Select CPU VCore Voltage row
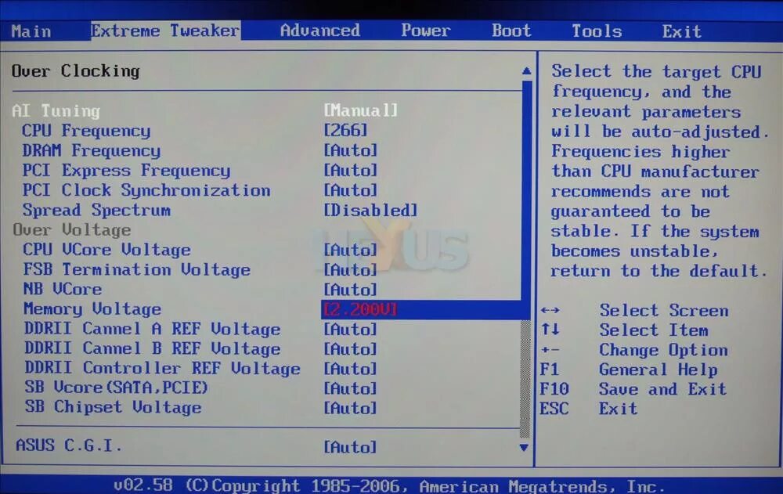This screenshot has width=783, height=494. 106,250
